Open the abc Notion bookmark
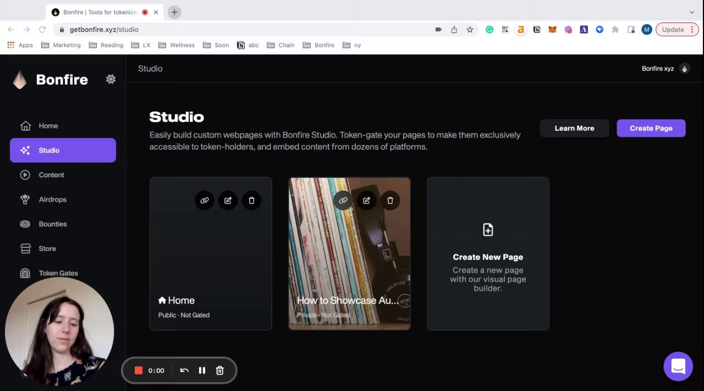This screenshot has height=391, width=704. [248, 45]
